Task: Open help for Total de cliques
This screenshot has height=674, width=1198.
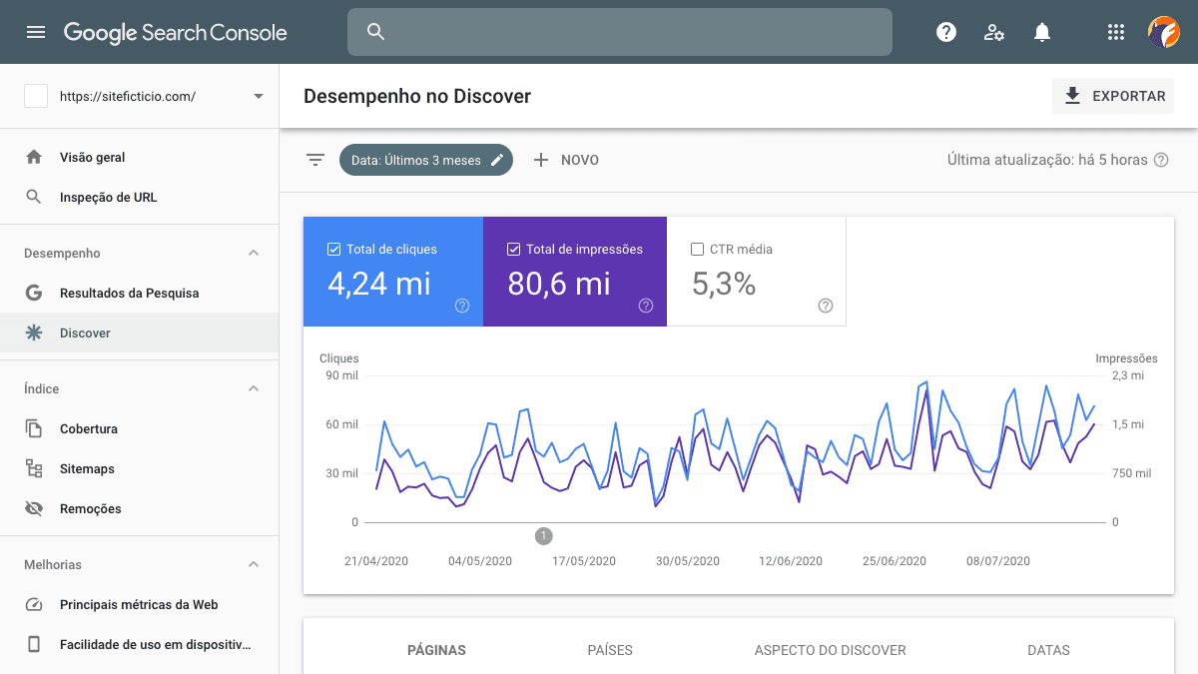Action: coord(462,306)
